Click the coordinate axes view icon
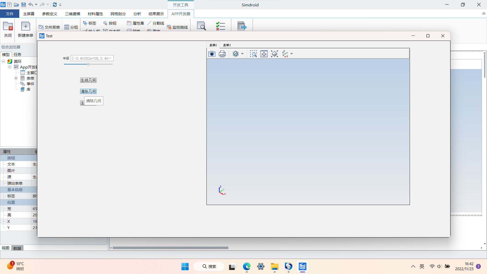 (285, 54)
